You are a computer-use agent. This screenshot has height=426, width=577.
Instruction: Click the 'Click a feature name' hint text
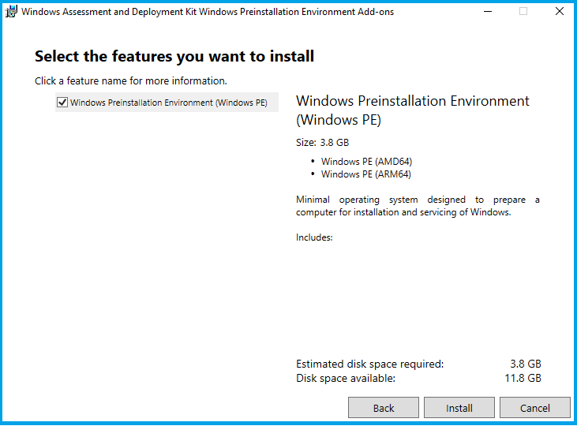[131, 80]
